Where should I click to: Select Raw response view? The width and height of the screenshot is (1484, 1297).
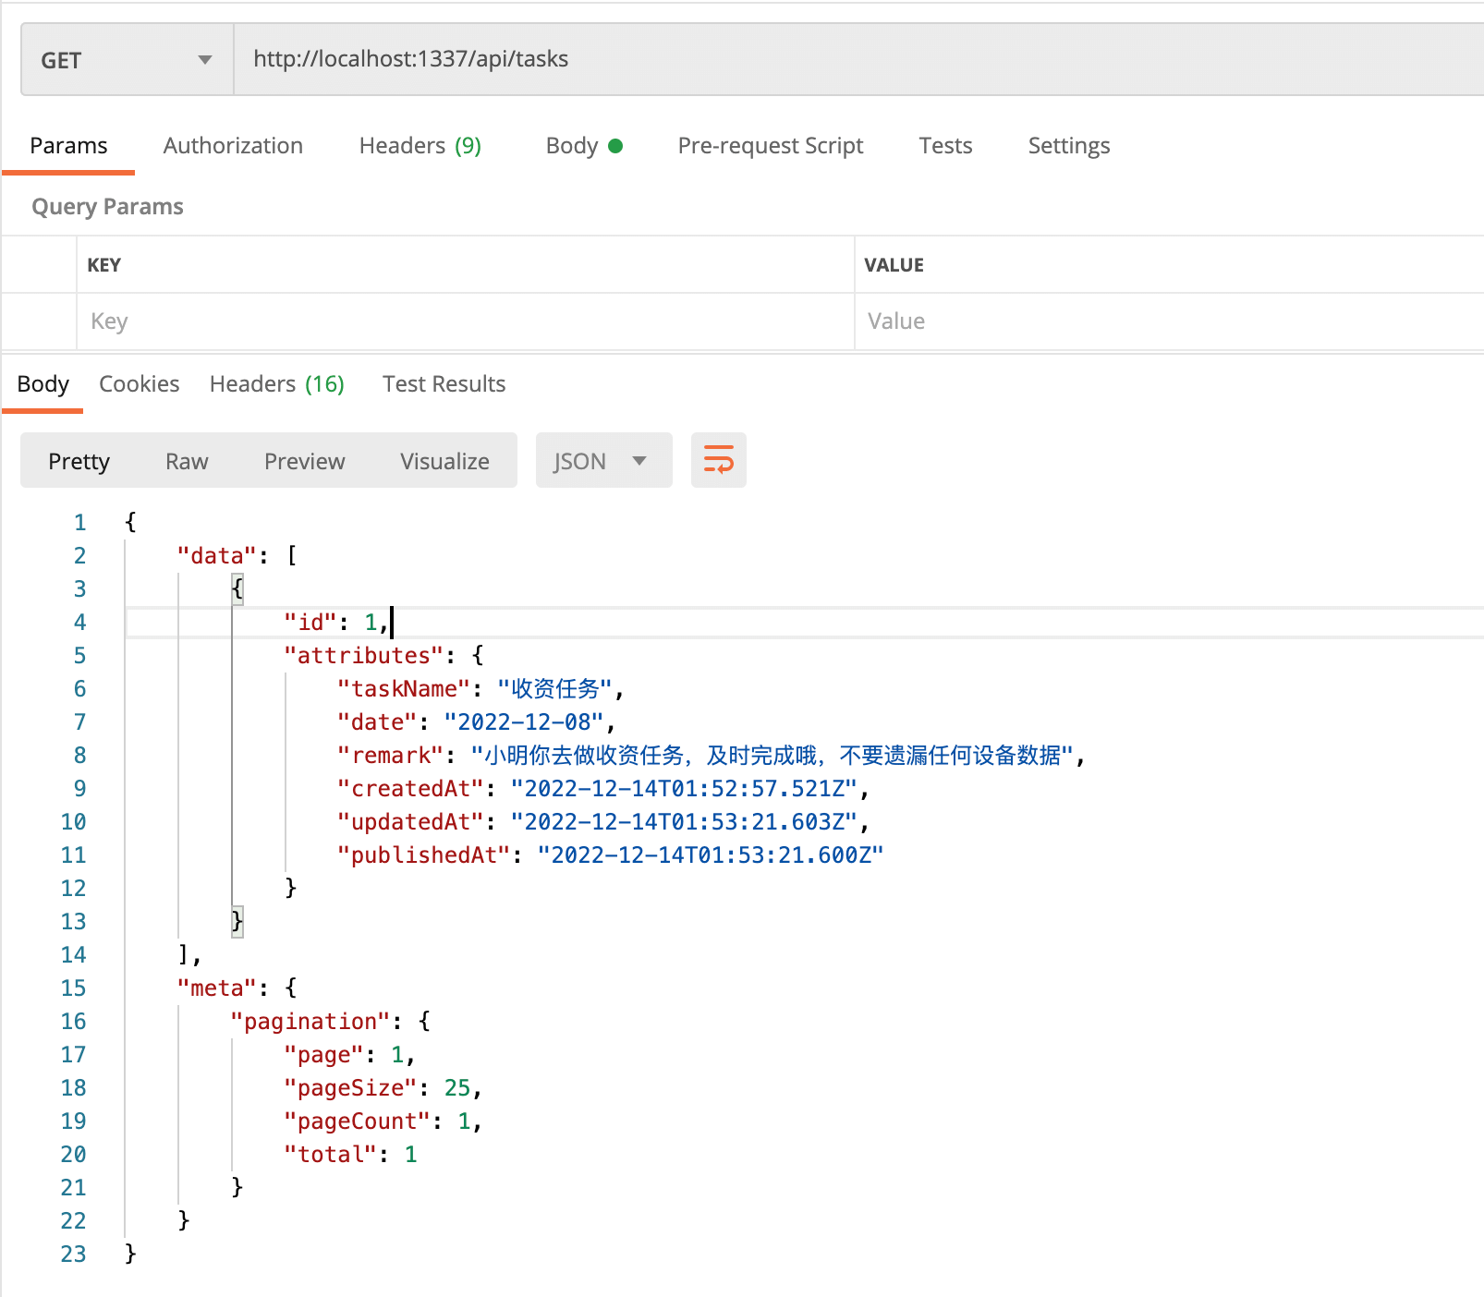(187, 461)
